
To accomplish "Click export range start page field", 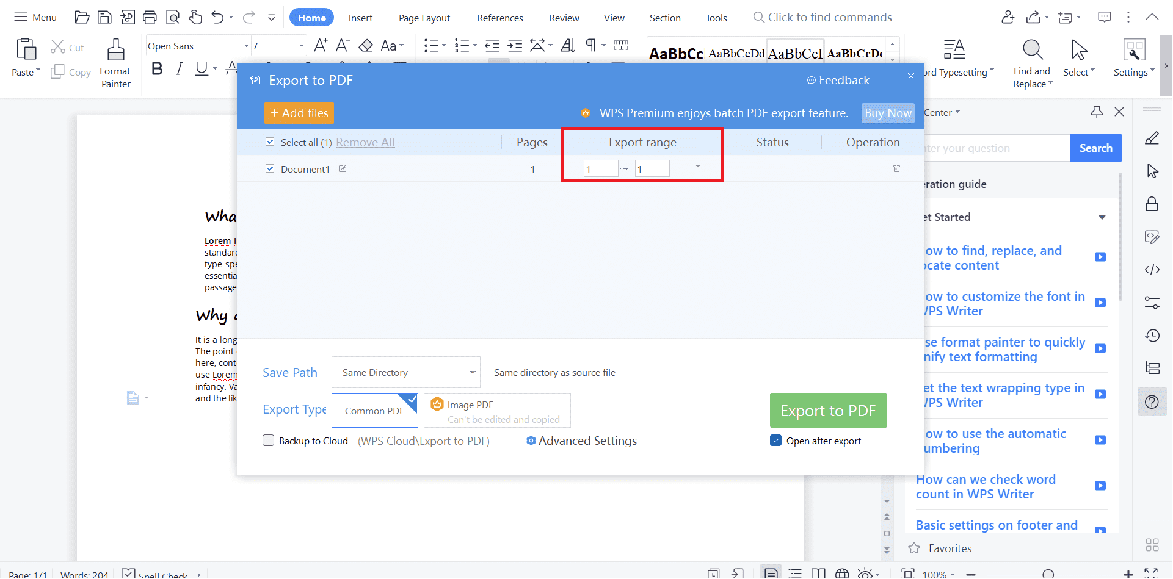I will coord(601,169).
